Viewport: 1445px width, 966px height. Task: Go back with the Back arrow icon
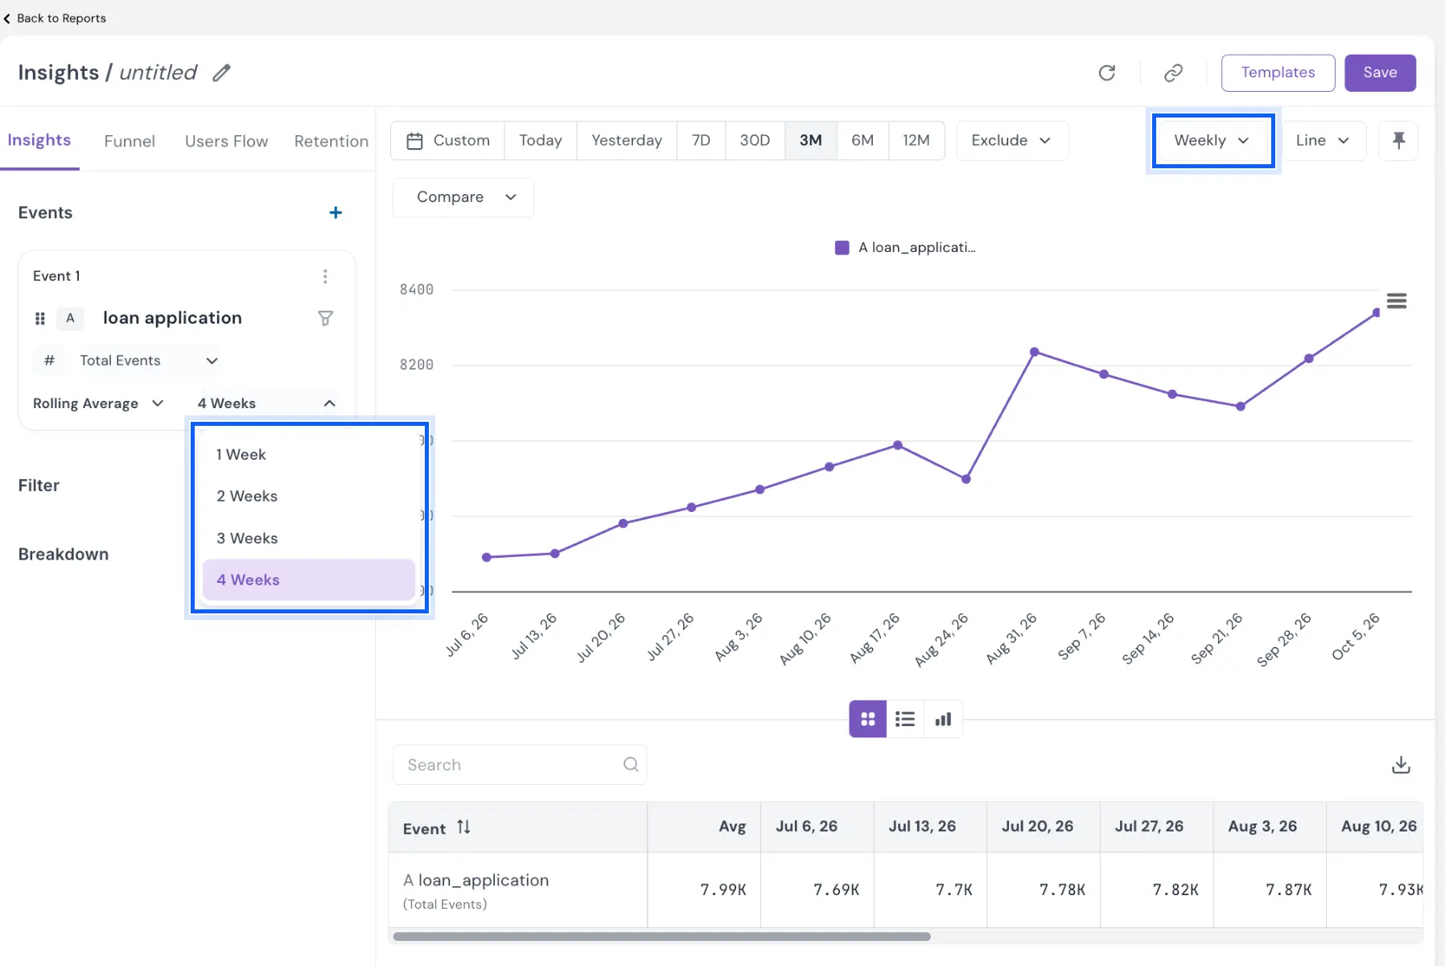[x=7, y=19]
